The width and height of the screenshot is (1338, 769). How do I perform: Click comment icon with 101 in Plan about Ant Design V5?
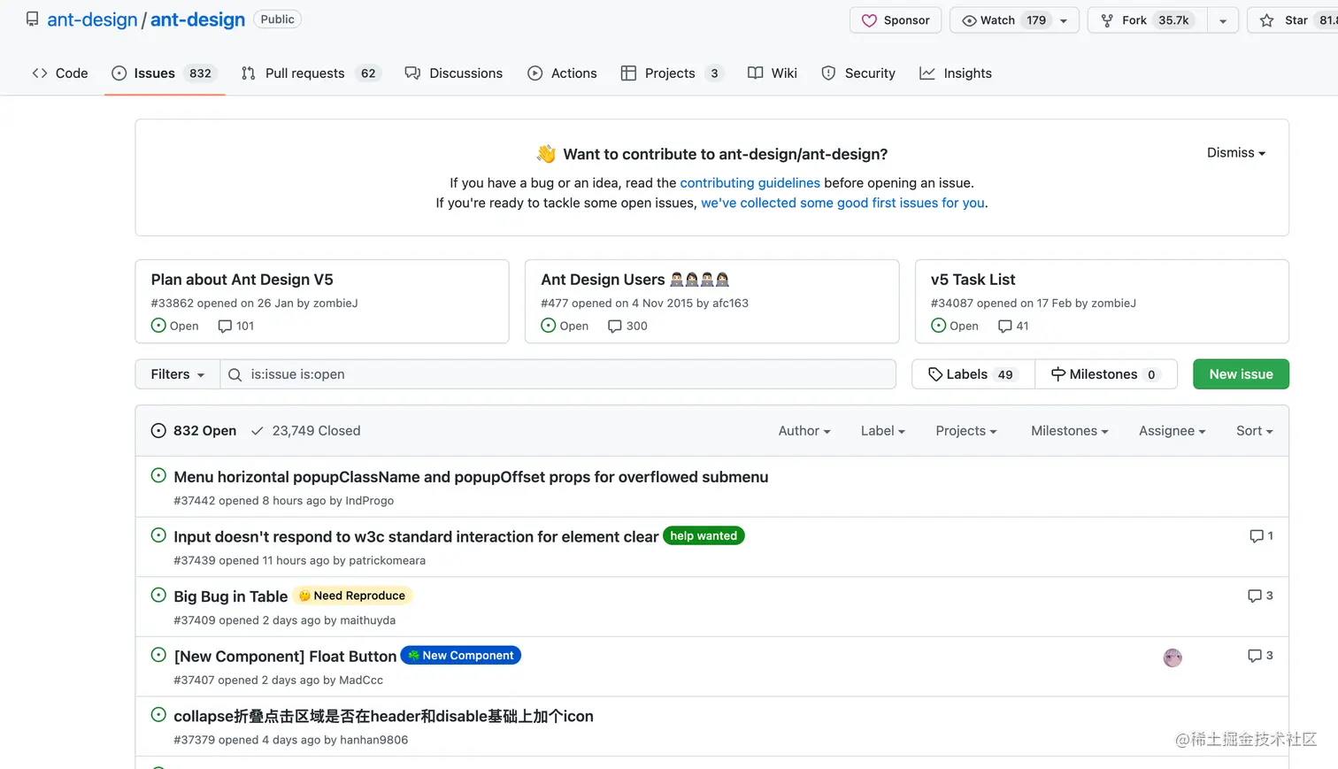225,327
